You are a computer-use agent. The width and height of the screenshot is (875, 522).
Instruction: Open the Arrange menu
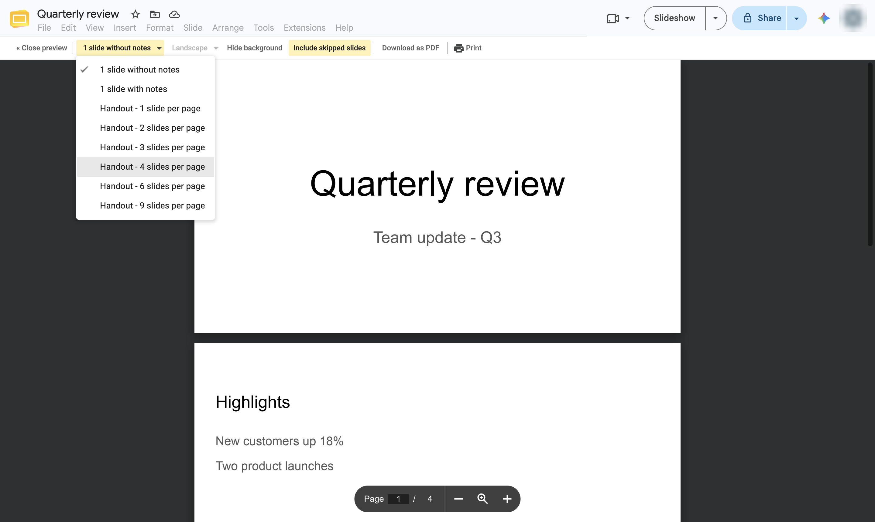coord(228,27)
